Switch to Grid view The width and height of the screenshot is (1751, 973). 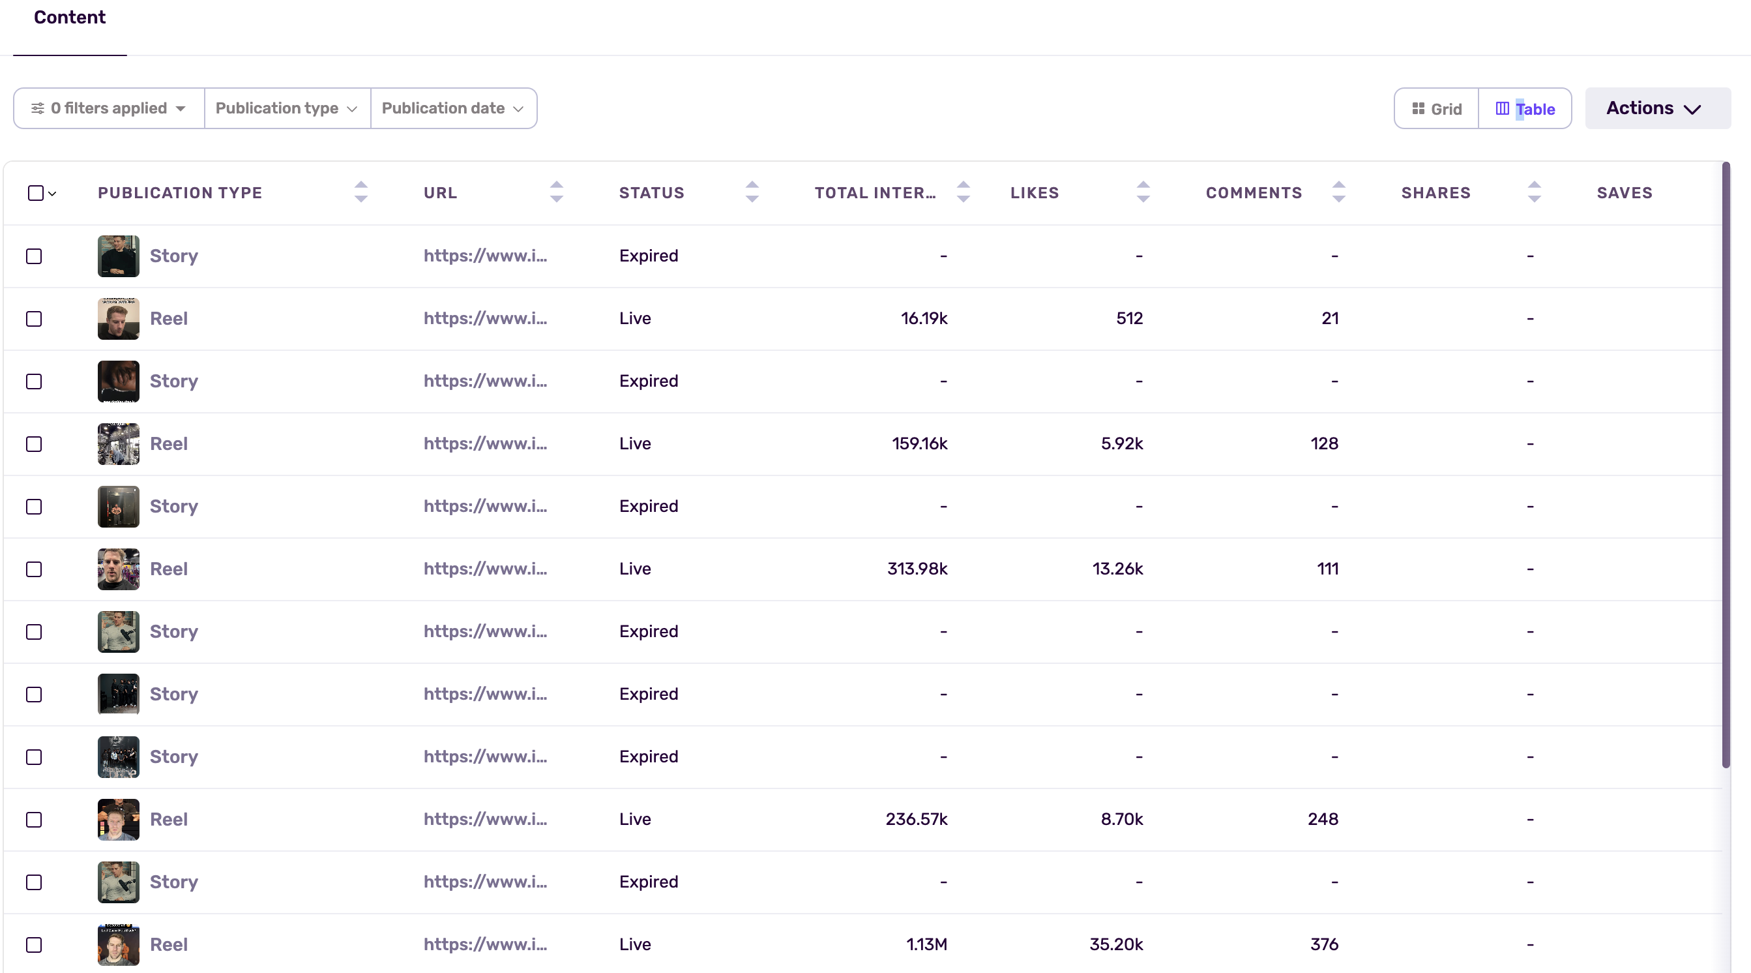point(1435,108)
